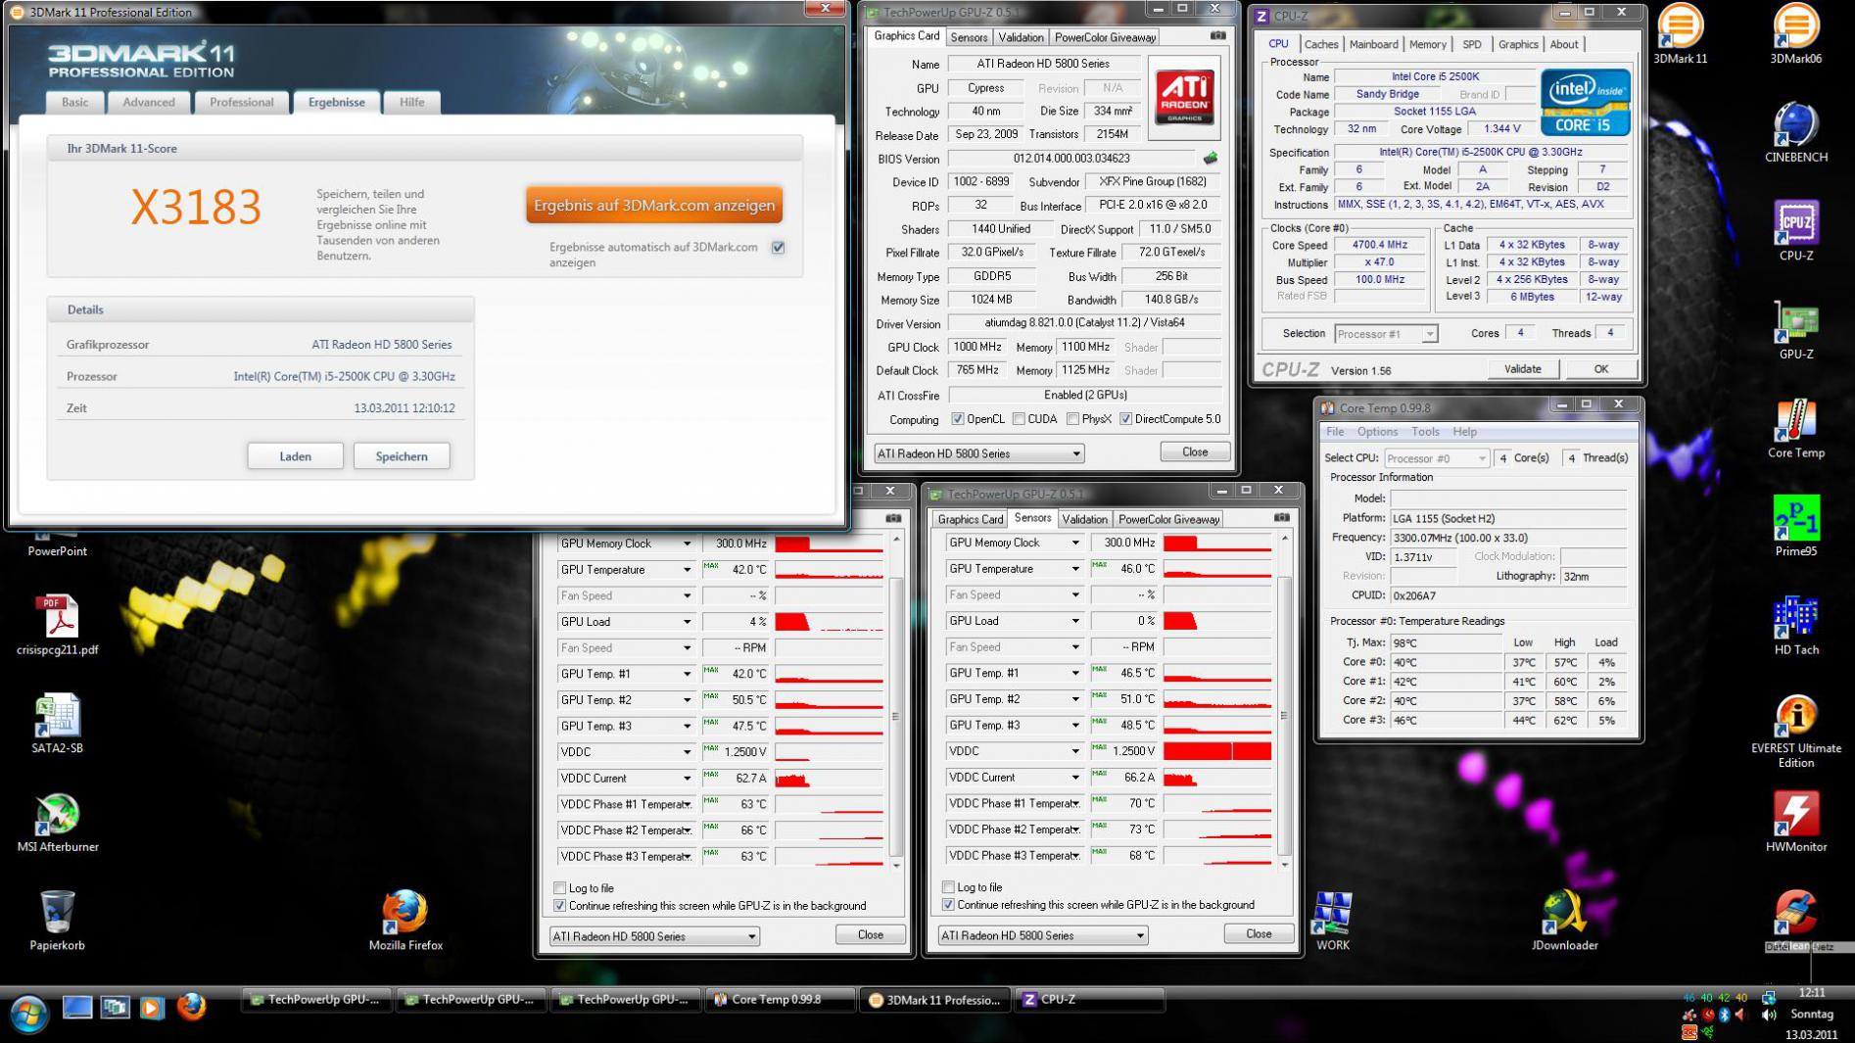Image resolution: width=1855 pixels, height=1043 pixels.
Task: Open the WORK desktop folder icon
Action: point(1332,922)
